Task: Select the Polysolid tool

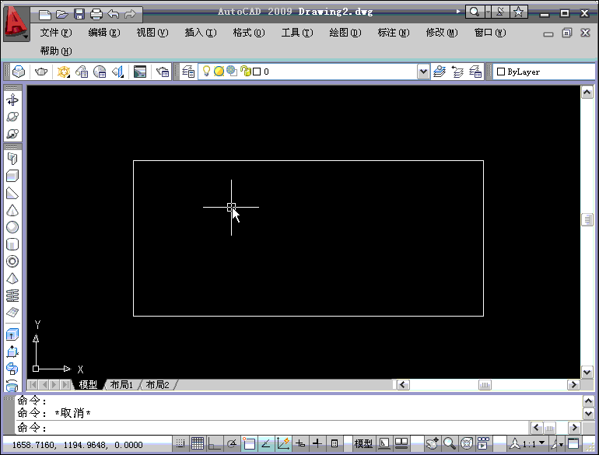Action: pos(12,159)
